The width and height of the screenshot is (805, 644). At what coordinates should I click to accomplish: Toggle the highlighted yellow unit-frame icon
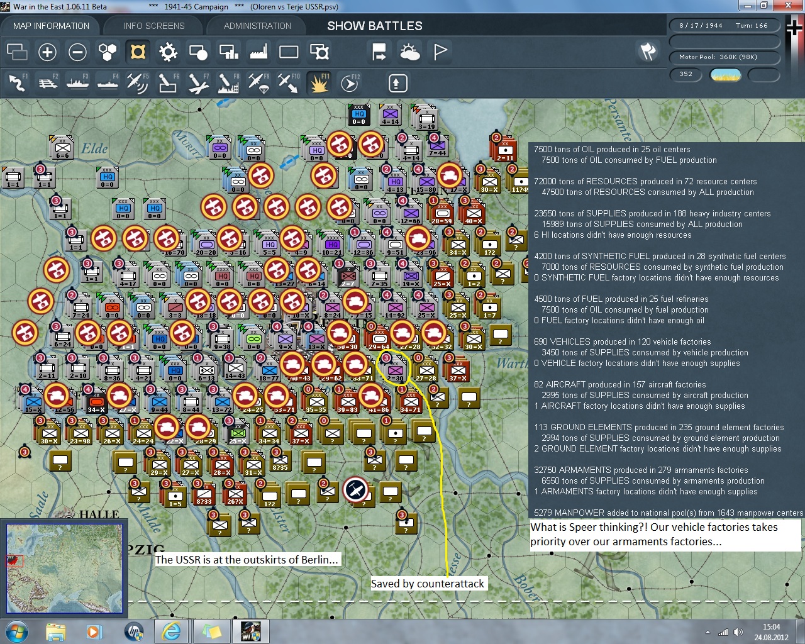pyautogui.click(x=138, y=52)
